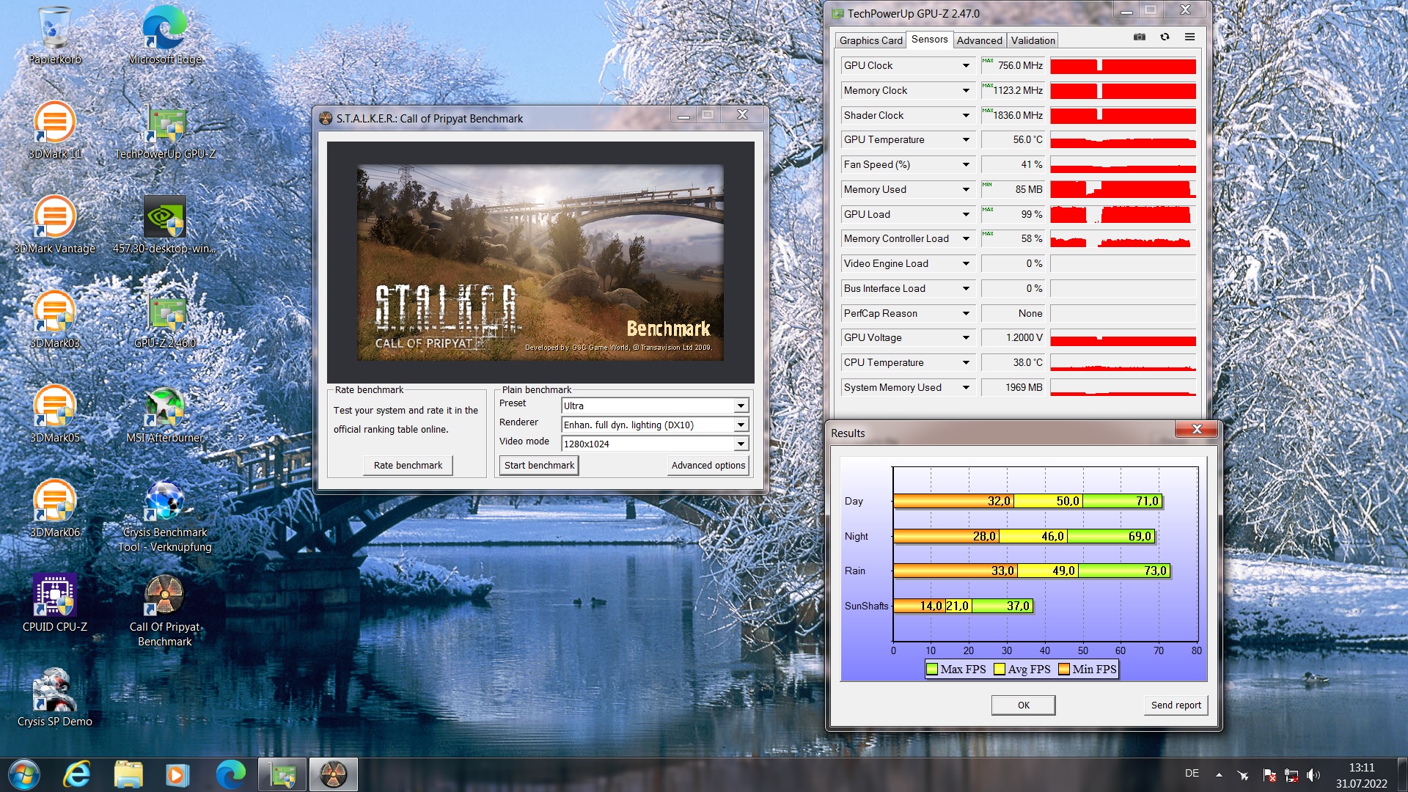Expand the Renderer dropdown
This screenshot has width=1408, height=792.
[x=741, y=425]
